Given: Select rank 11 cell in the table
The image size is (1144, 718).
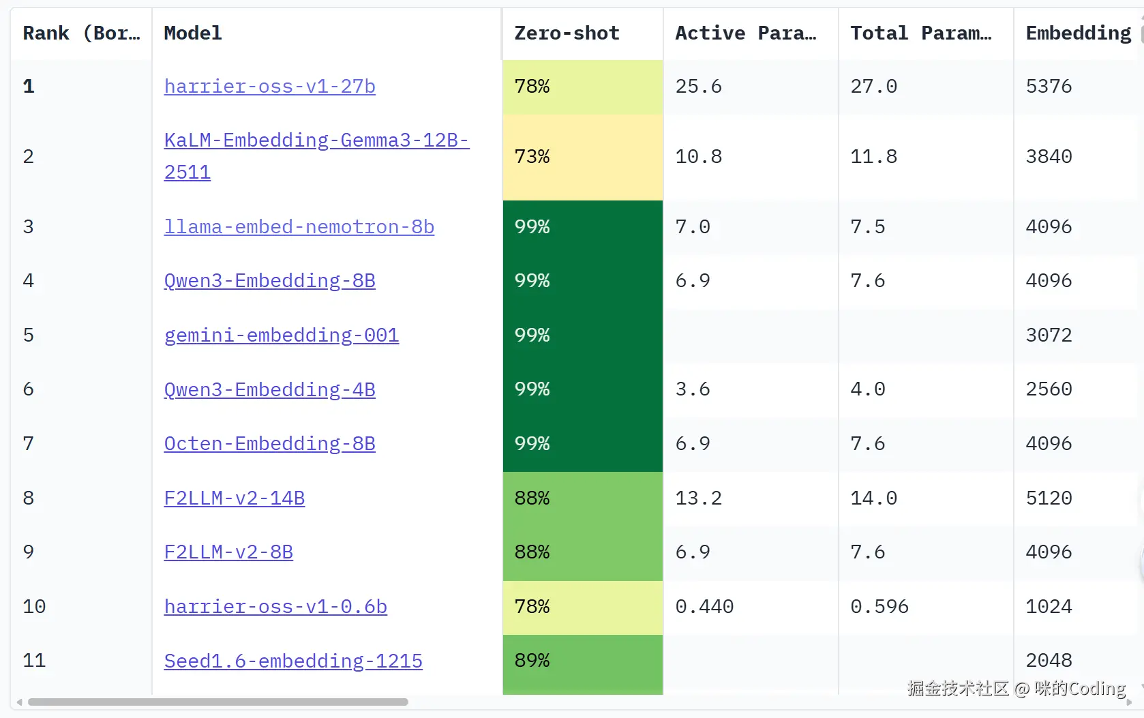Looking at the screenshot, I should tap(81, 661).
